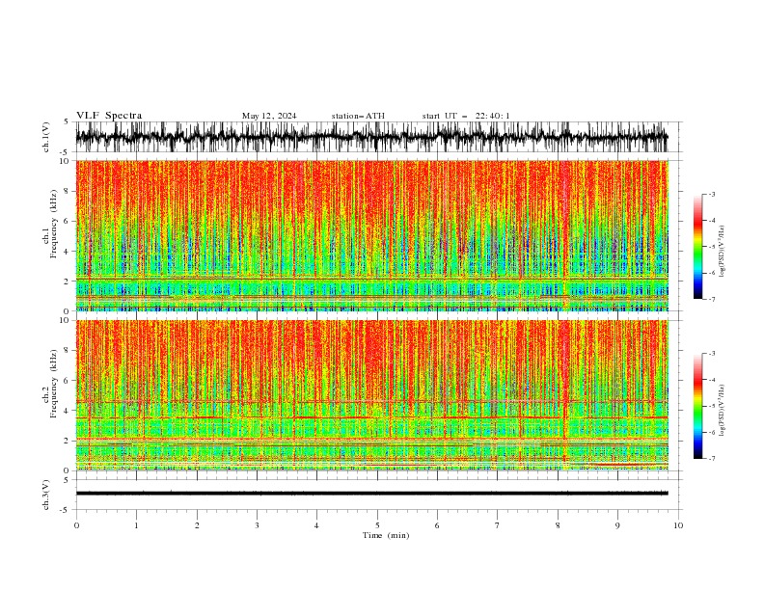764x590 pixels.
Task: Click the 'ch.3(V)' axis label
Action: tap(46, 495)
